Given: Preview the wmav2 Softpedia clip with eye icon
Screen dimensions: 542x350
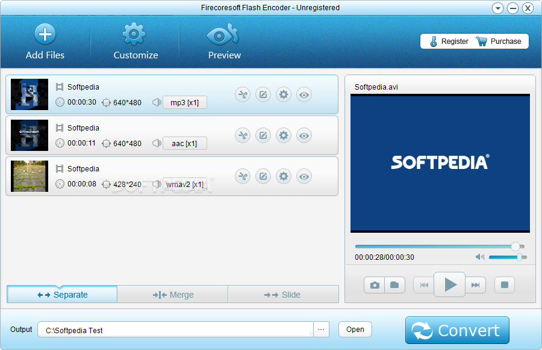Looking at the screenshot, I should coord(304,176).
